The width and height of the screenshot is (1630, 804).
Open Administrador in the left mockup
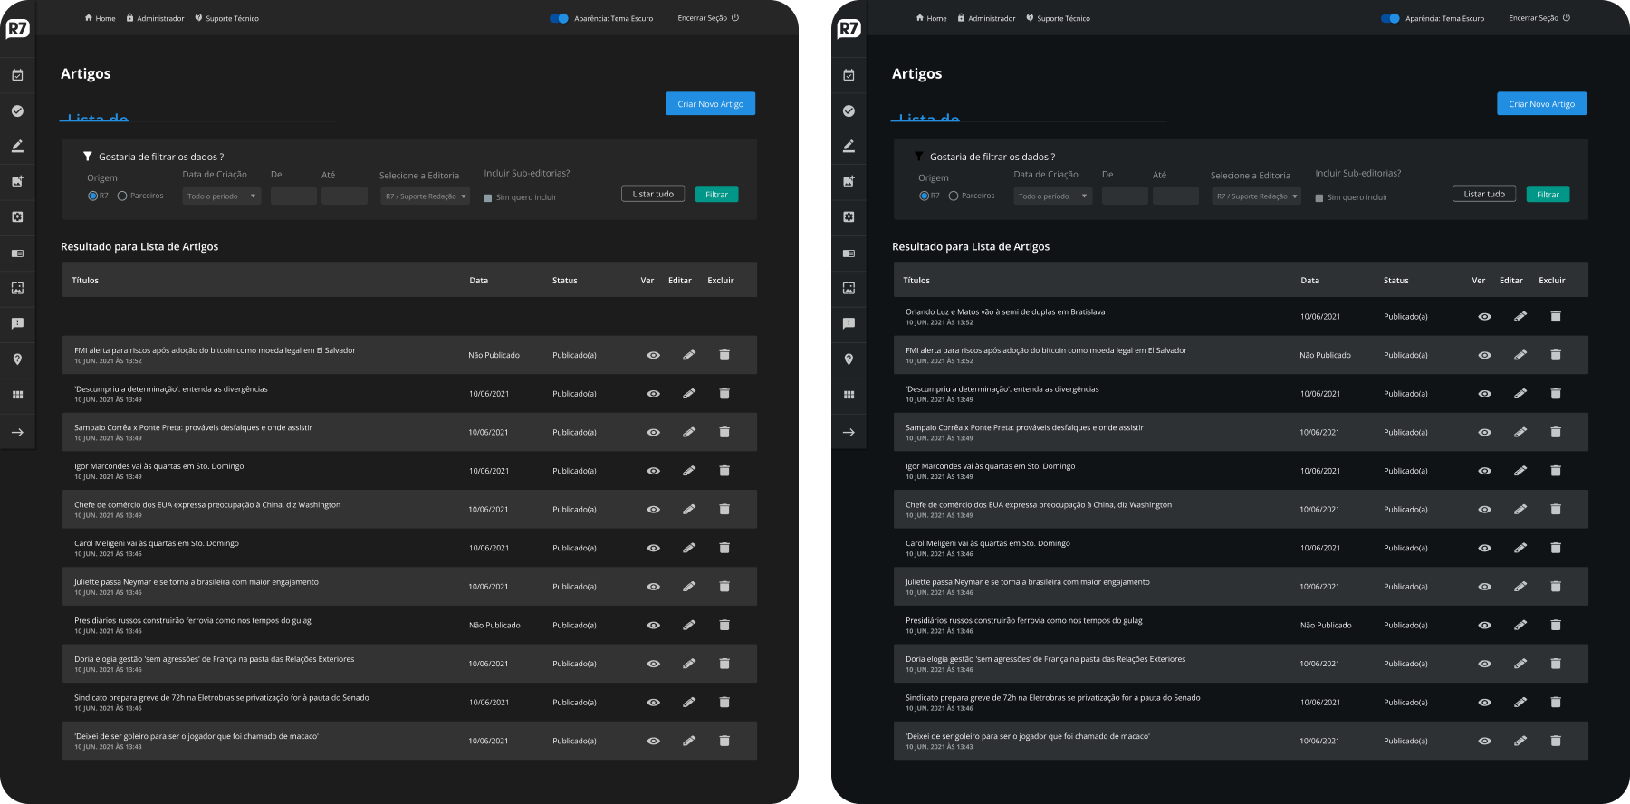pyautogui.click(x=156, y=18)
